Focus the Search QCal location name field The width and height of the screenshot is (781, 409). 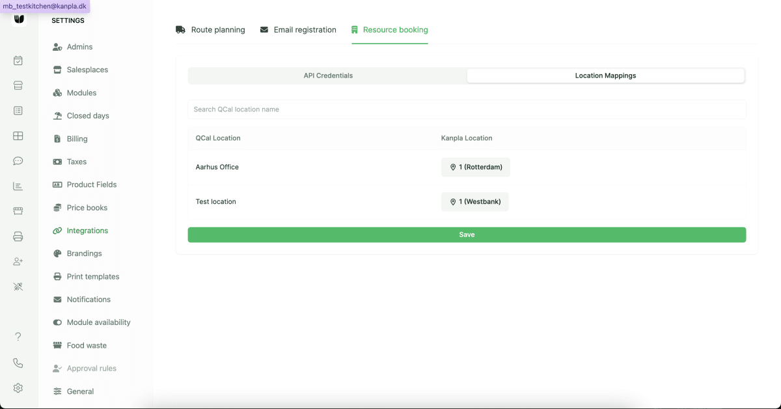pos(467,109)
